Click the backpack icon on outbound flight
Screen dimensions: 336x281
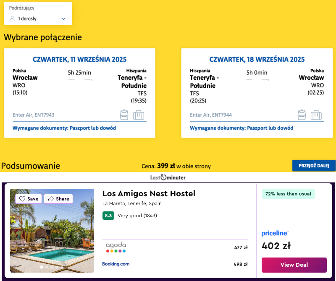[x=124, y=114]
